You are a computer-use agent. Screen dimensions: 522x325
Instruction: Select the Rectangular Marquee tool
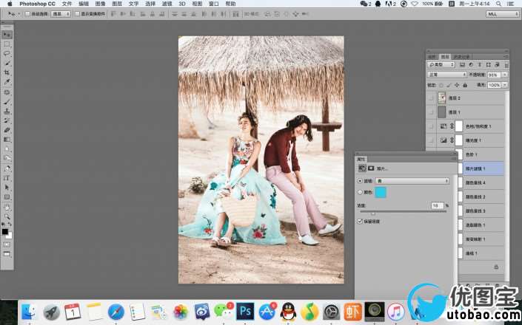[7, 44]
